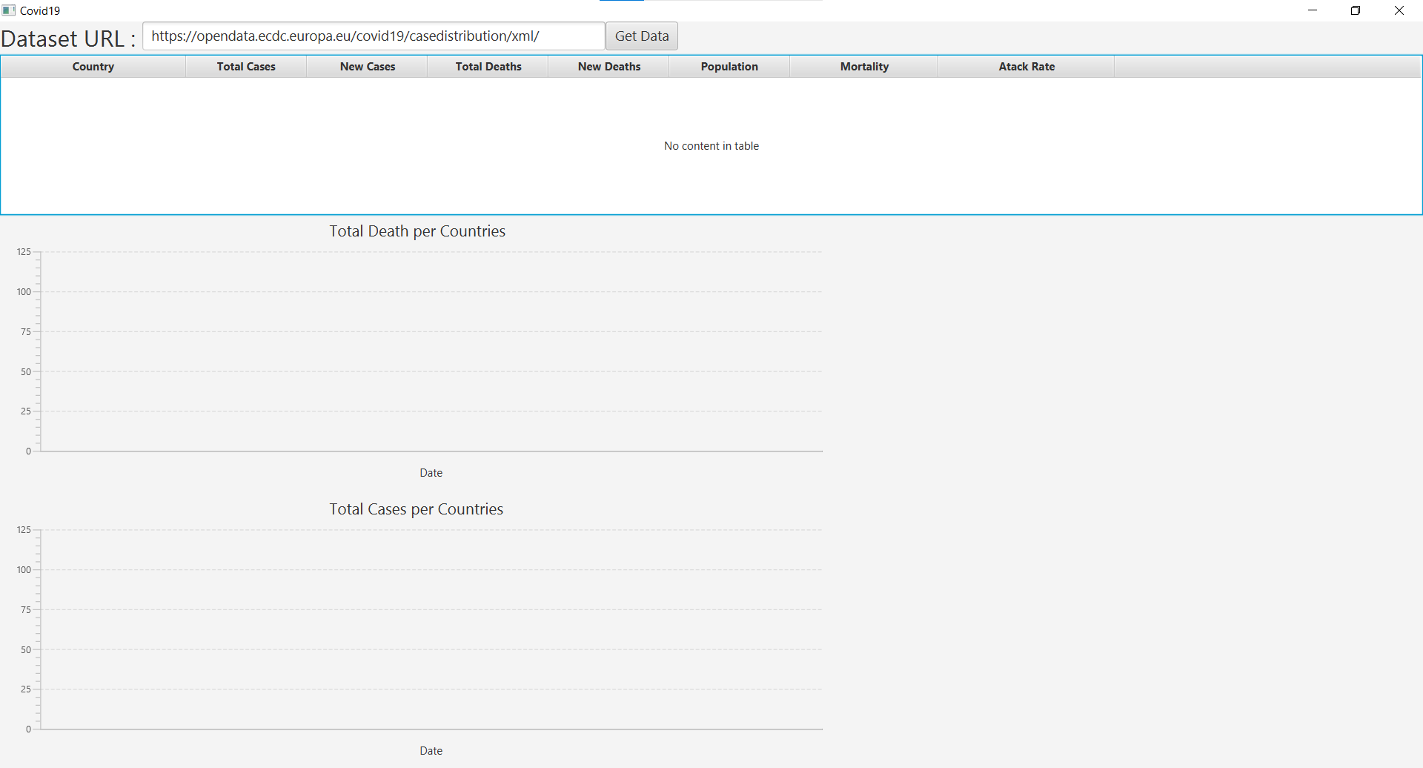The width and height of the screenshot is (1423, 768).
Task: Sort the table by New Cases column
Action: [367, 66]
